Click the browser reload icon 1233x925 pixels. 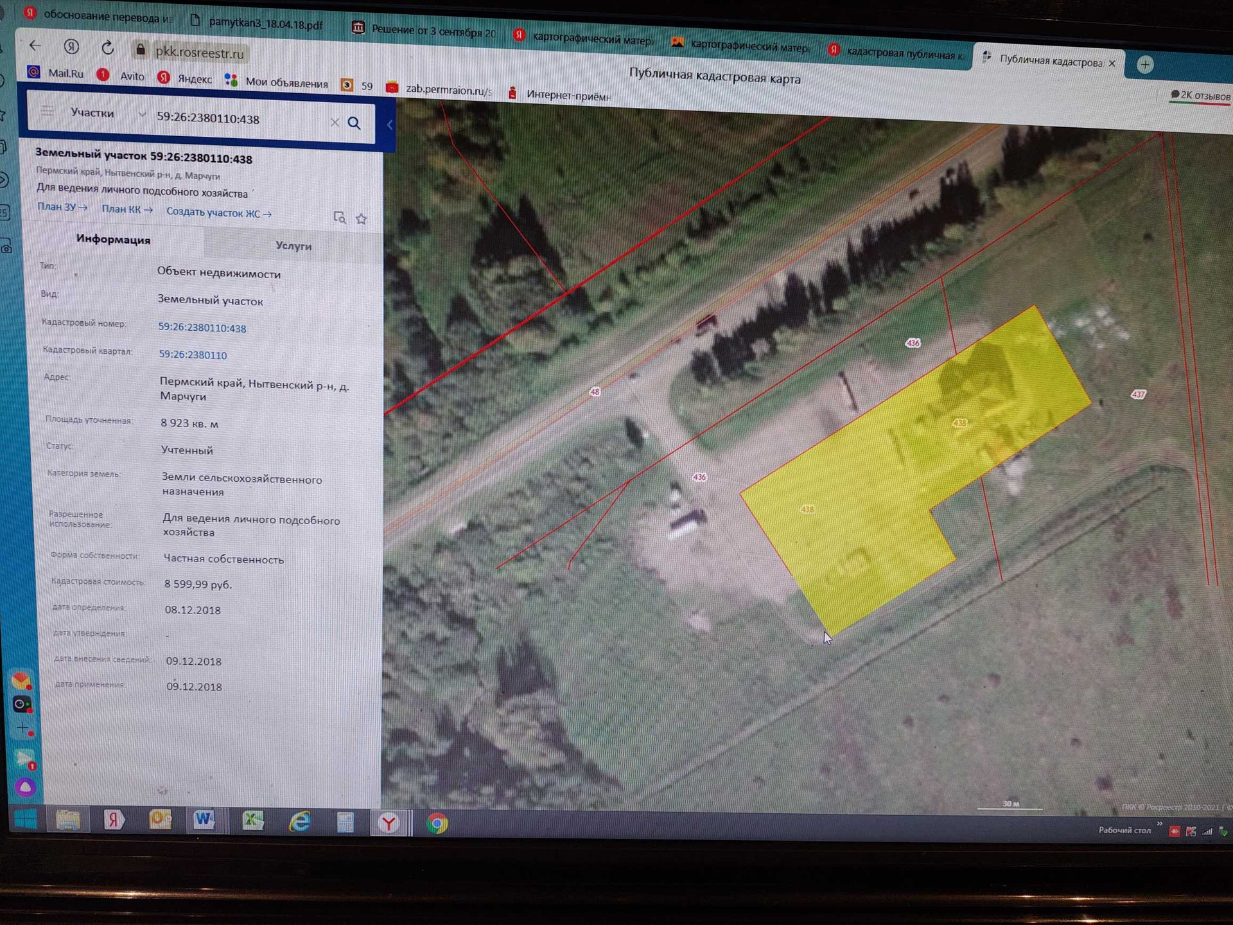point(108,48)
